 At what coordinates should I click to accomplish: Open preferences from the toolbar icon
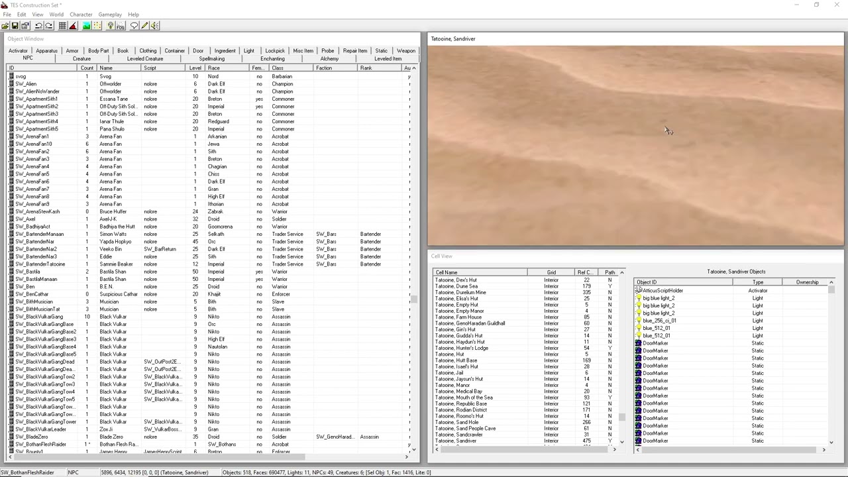[x=25, y=26]
